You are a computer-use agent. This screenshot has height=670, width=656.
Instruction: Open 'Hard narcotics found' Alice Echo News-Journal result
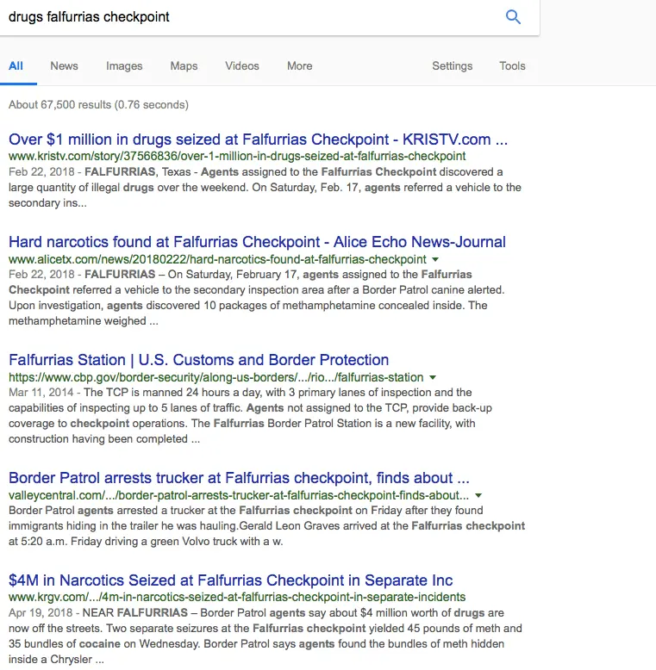click(257, 242)
